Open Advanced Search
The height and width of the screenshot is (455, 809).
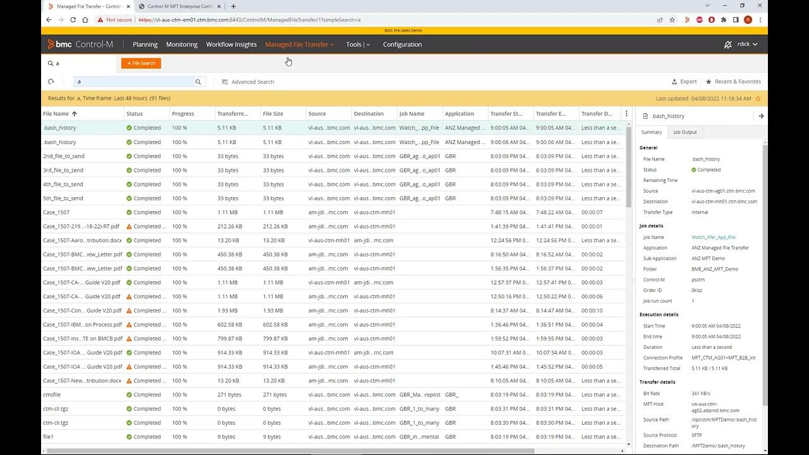pos(248,82)
